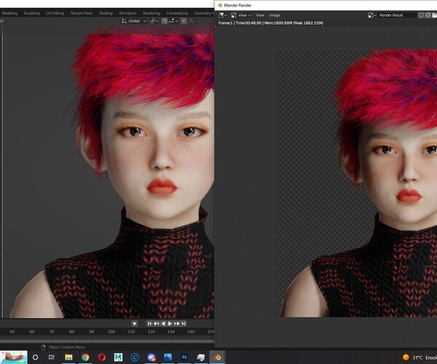
Task: Open the Photos app from taskbar
Action: 168,357
